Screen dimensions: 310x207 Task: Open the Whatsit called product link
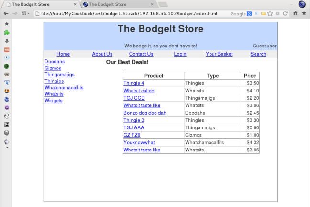pyautogui.click(x=139, y=91)
